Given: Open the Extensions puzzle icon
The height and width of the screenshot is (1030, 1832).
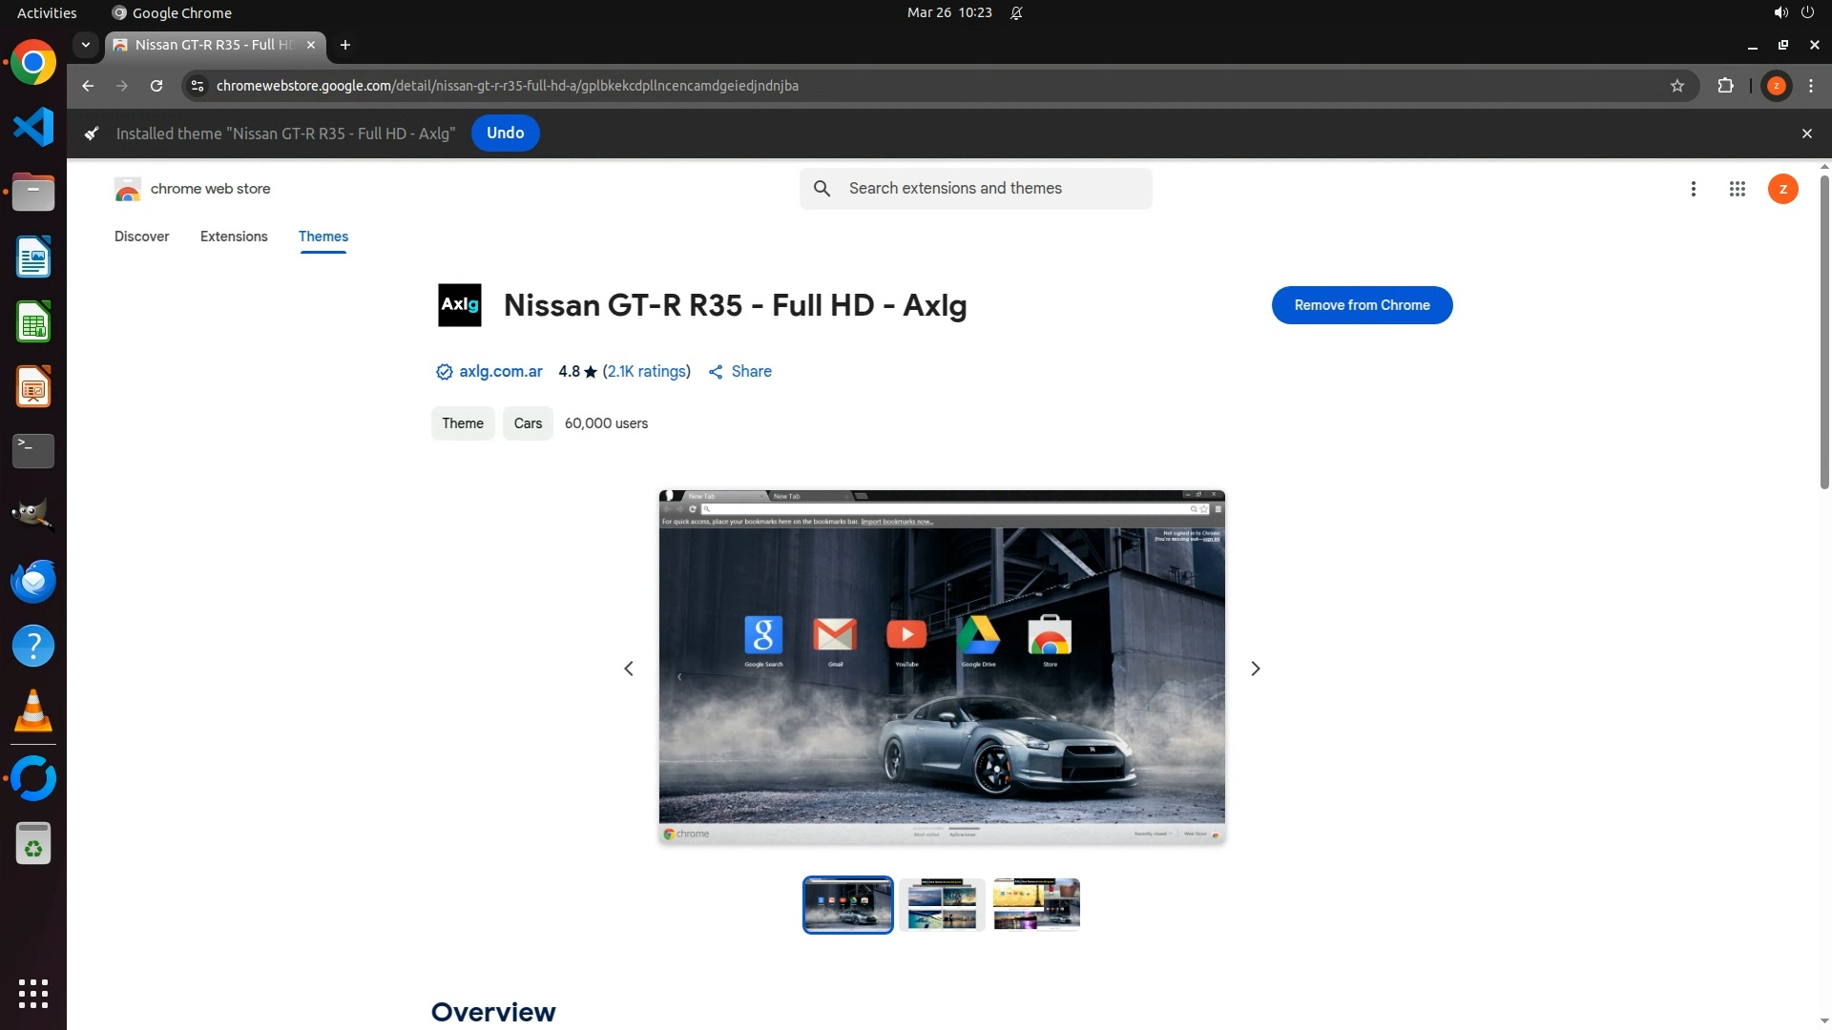Looking at the screenshot, I should click(x=1725, y=86).
